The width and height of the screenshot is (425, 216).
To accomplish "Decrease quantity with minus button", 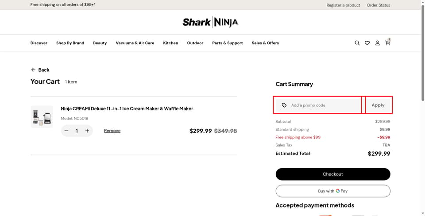I will [x=66, y=131].
